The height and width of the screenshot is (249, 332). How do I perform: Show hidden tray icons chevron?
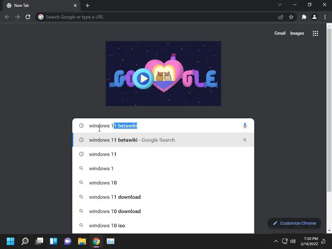tap(276, 241)
